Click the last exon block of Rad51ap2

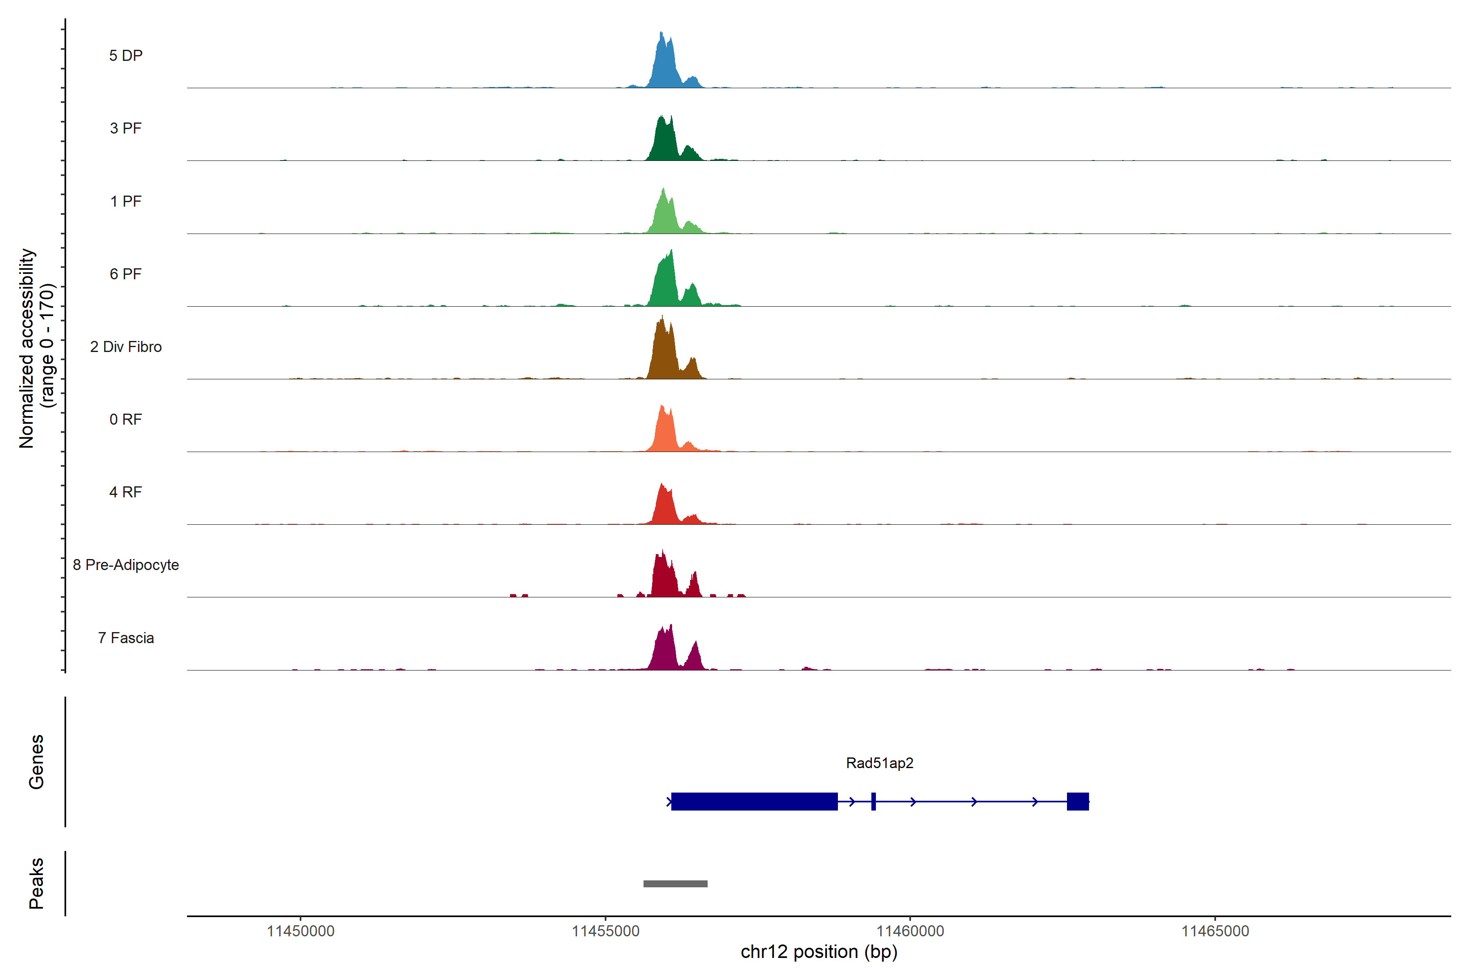[x=1078, y=801]
